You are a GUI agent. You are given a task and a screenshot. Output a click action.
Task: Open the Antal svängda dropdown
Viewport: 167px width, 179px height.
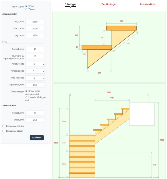point(35,71)
